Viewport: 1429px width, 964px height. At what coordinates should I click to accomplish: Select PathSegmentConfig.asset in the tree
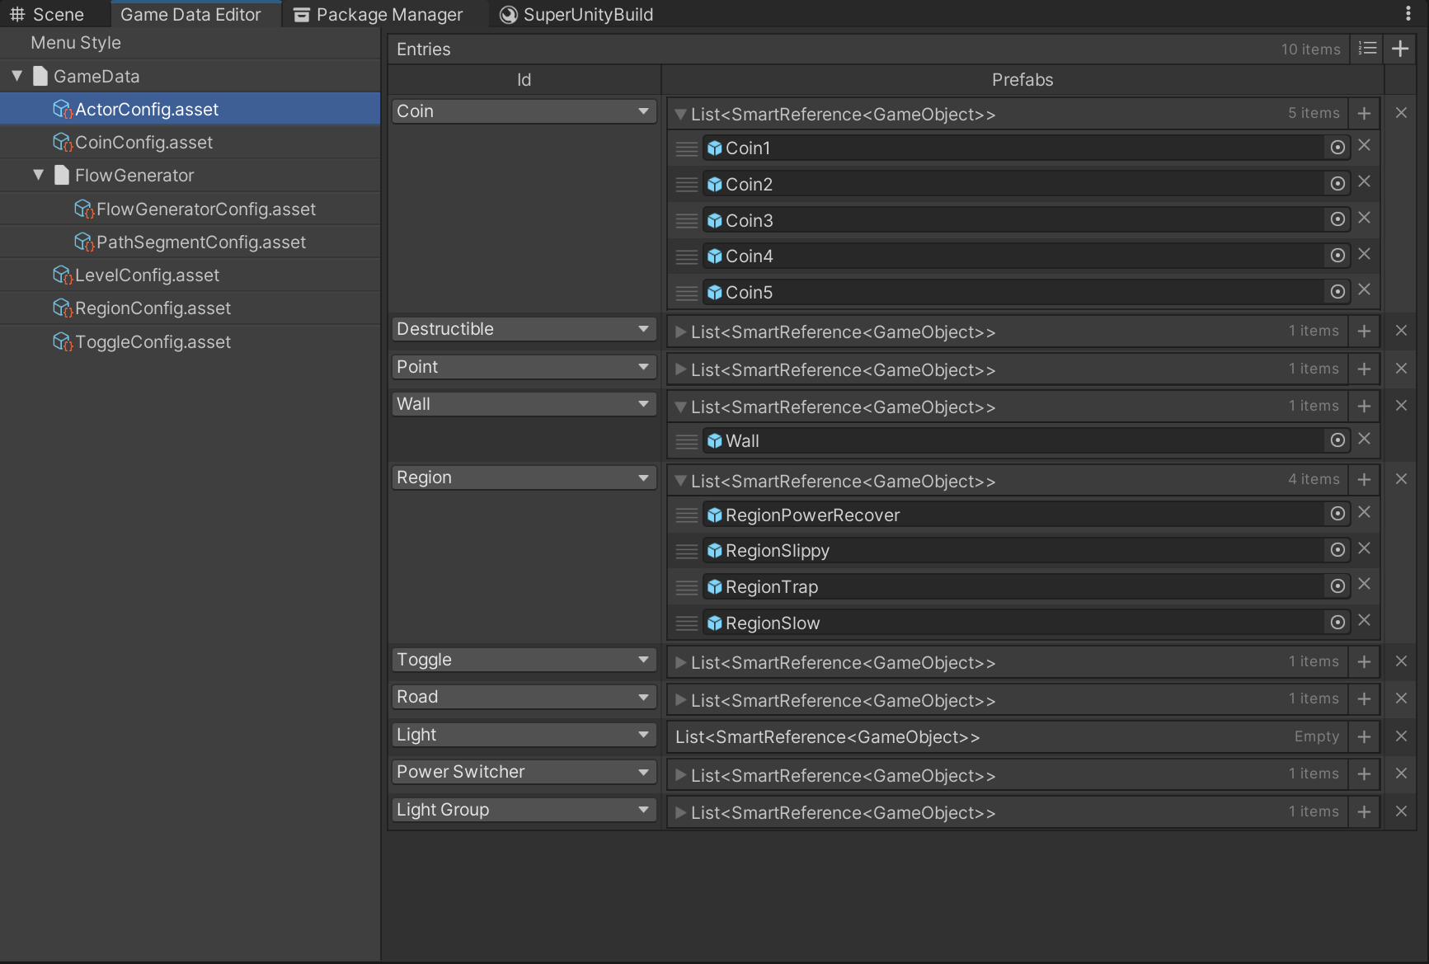200,242
